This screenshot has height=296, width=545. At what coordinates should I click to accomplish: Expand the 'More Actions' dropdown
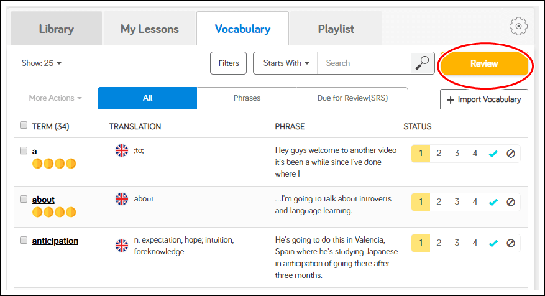(x=55, y=98)
